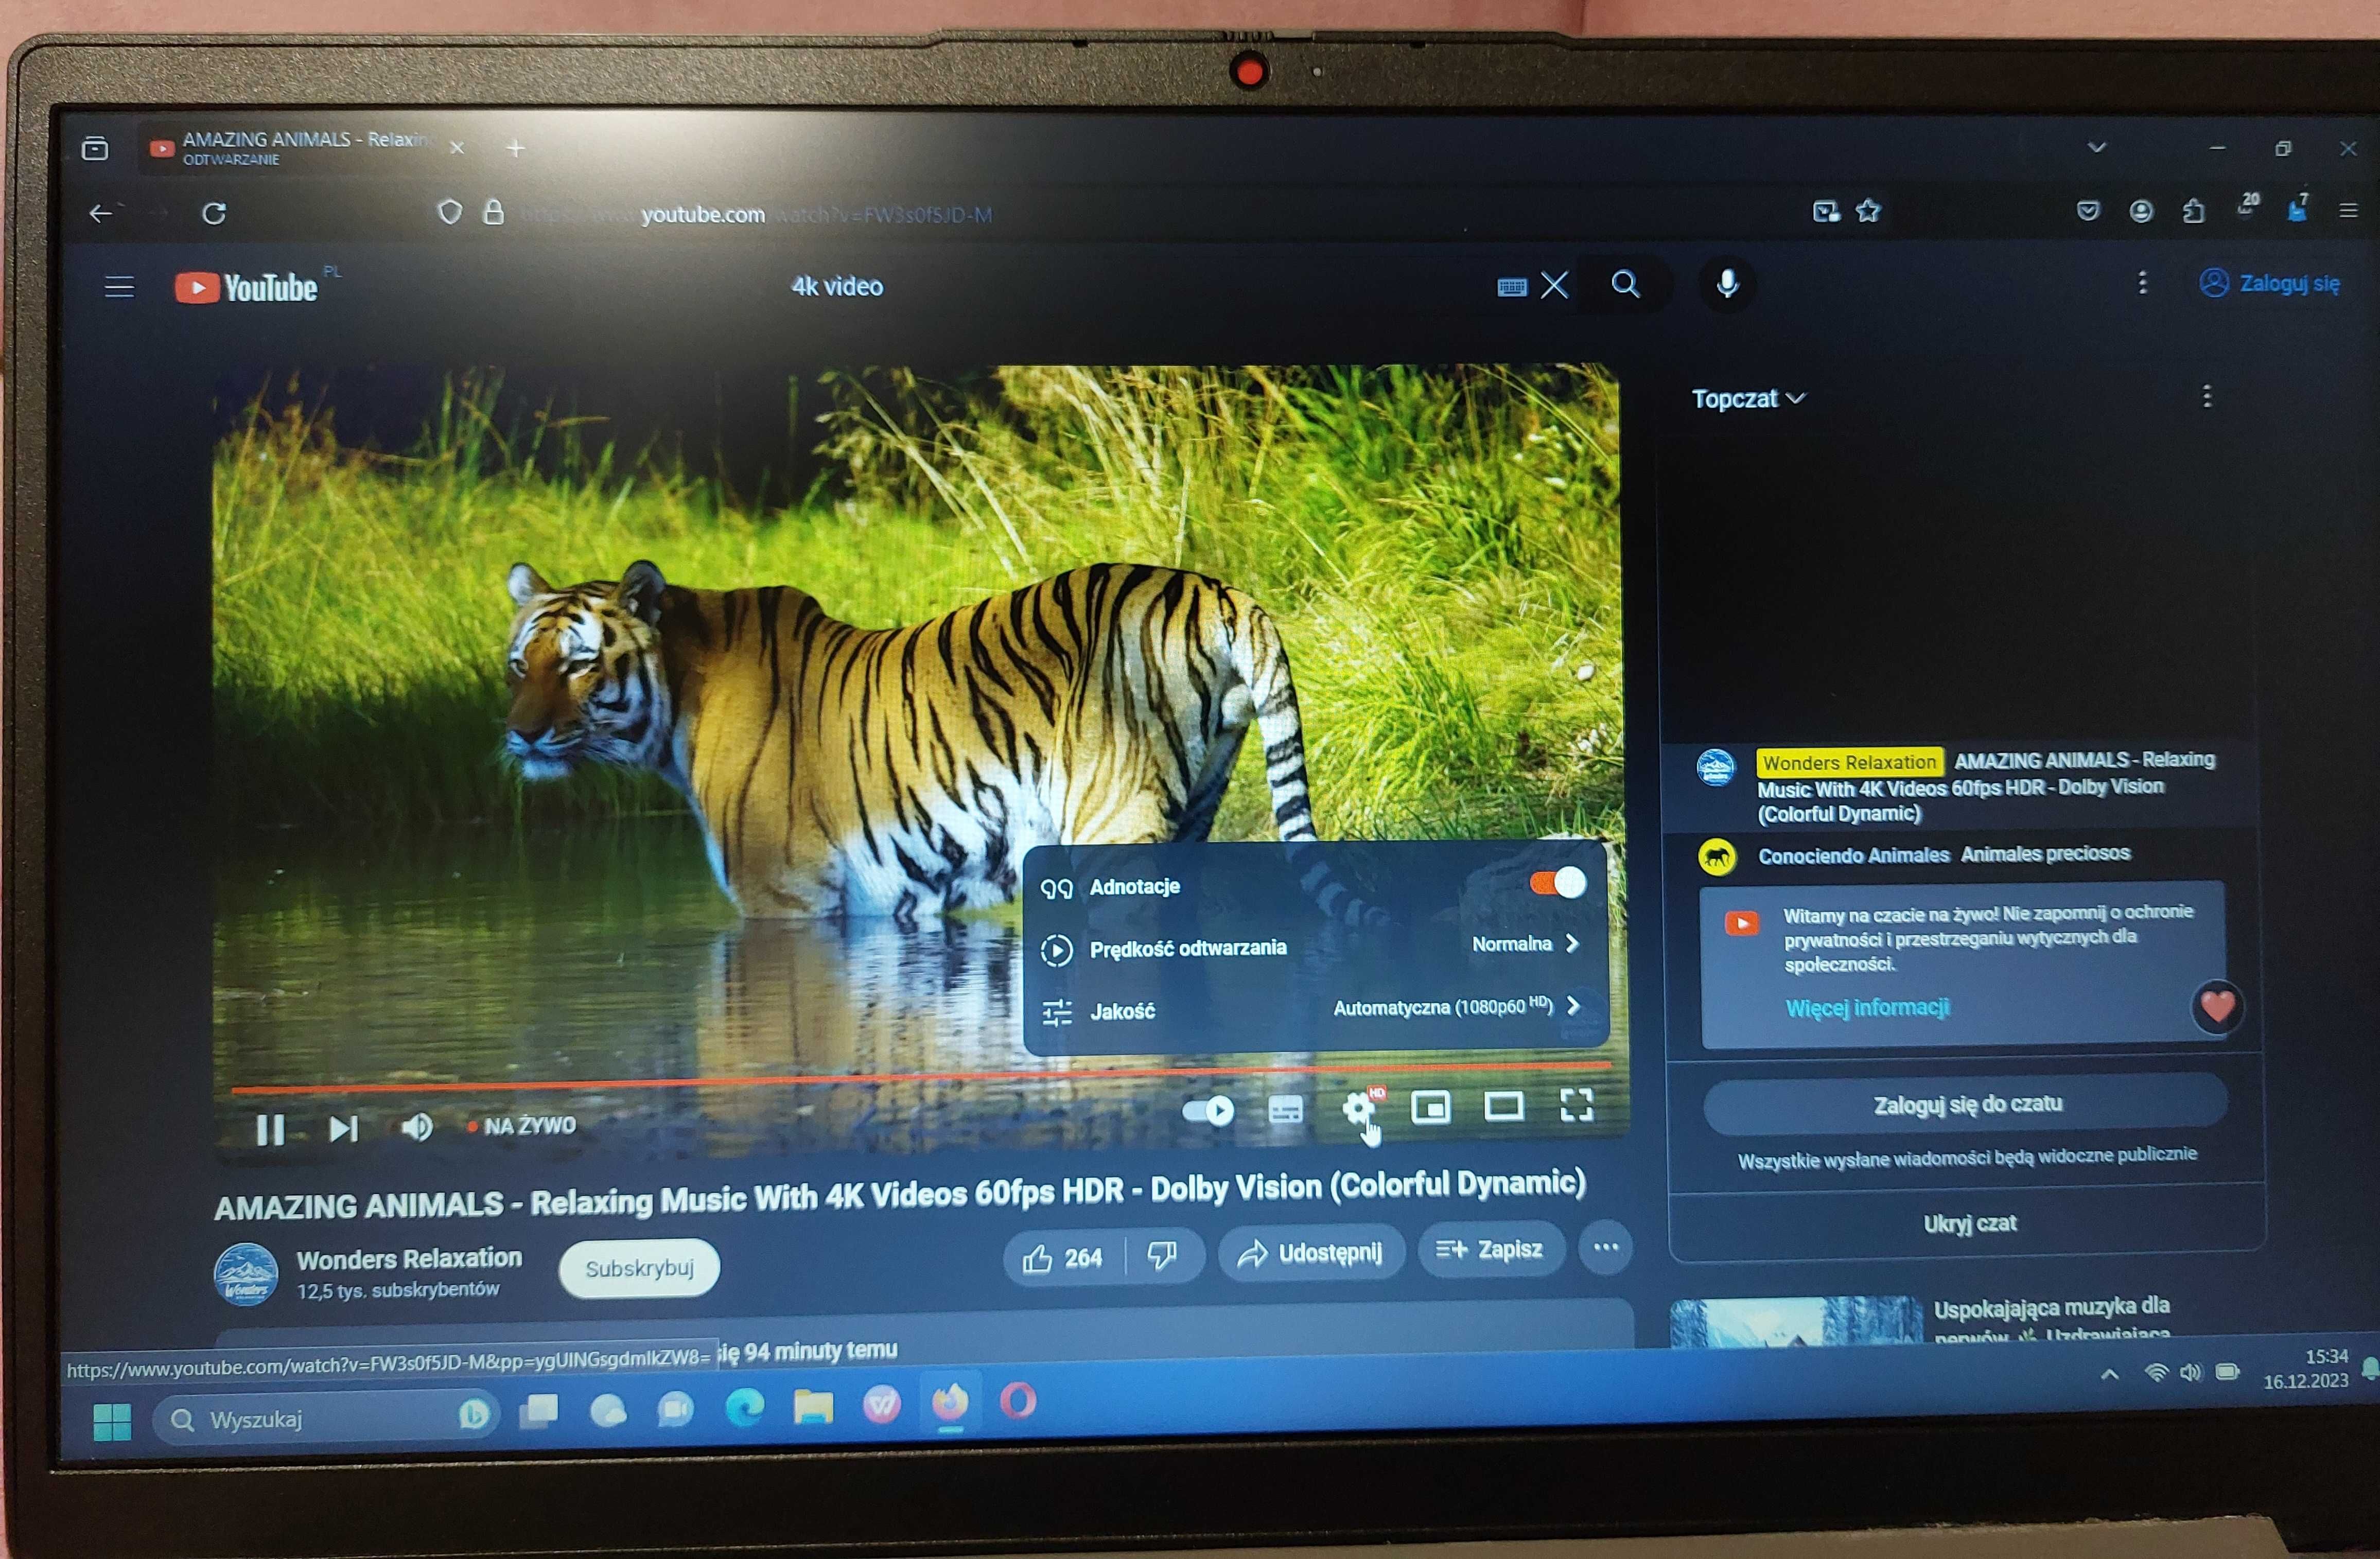
Task: Mute the video volume speaker icon
Action: tap(417, 1127)
